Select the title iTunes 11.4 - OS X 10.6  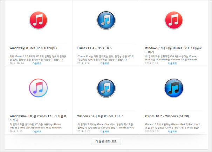(94, 48)
